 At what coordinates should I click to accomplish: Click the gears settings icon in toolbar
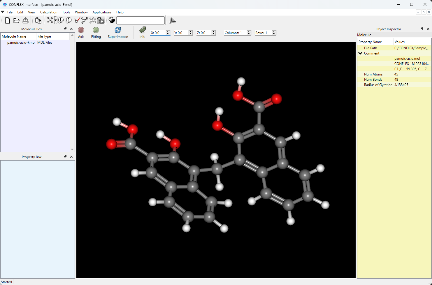click(x=101, y=20)
